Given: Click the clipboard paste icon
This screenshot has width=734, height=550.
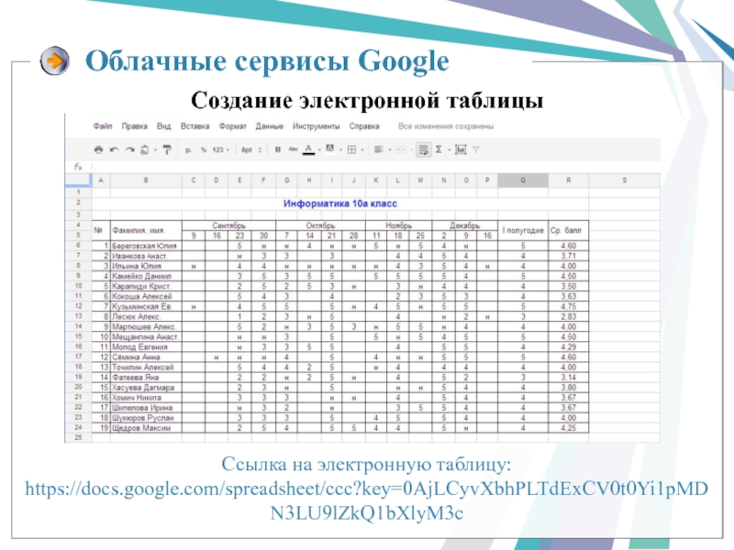Looking at the screenshot, I should pyautogui.click(x=145, y=149).
